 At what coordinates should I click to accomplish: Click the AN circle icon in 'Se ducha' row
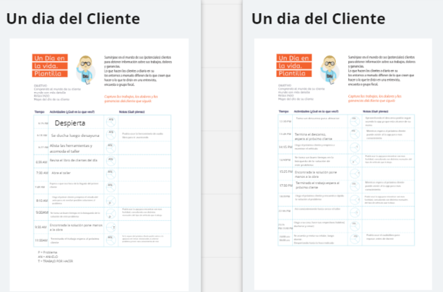point(111,135)
